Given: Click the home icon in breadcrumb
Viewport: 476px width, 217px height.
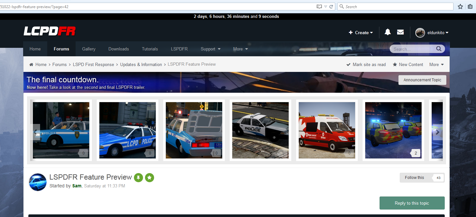Looking at the screenshot, I should click(31, 64).
